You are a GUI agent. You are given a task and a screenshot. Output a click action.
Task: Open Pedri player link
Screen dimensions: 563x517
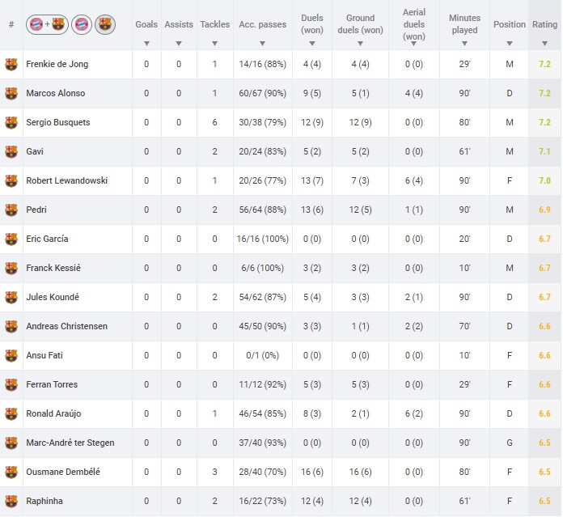pos(36,210)
